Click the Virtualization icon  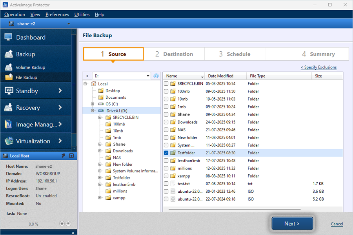(9, 141)
